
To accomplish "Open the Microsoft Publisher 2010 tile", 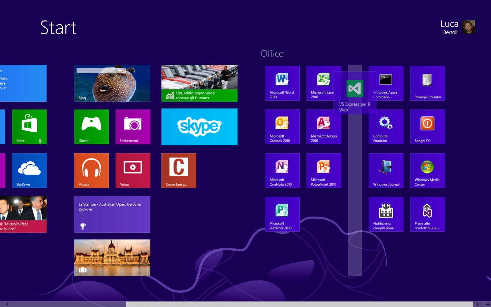I will 282,214.
